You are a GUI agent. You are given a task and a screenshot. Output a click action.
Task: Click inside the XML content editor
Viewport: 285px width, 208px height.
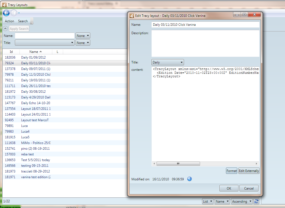coord(205,114)
